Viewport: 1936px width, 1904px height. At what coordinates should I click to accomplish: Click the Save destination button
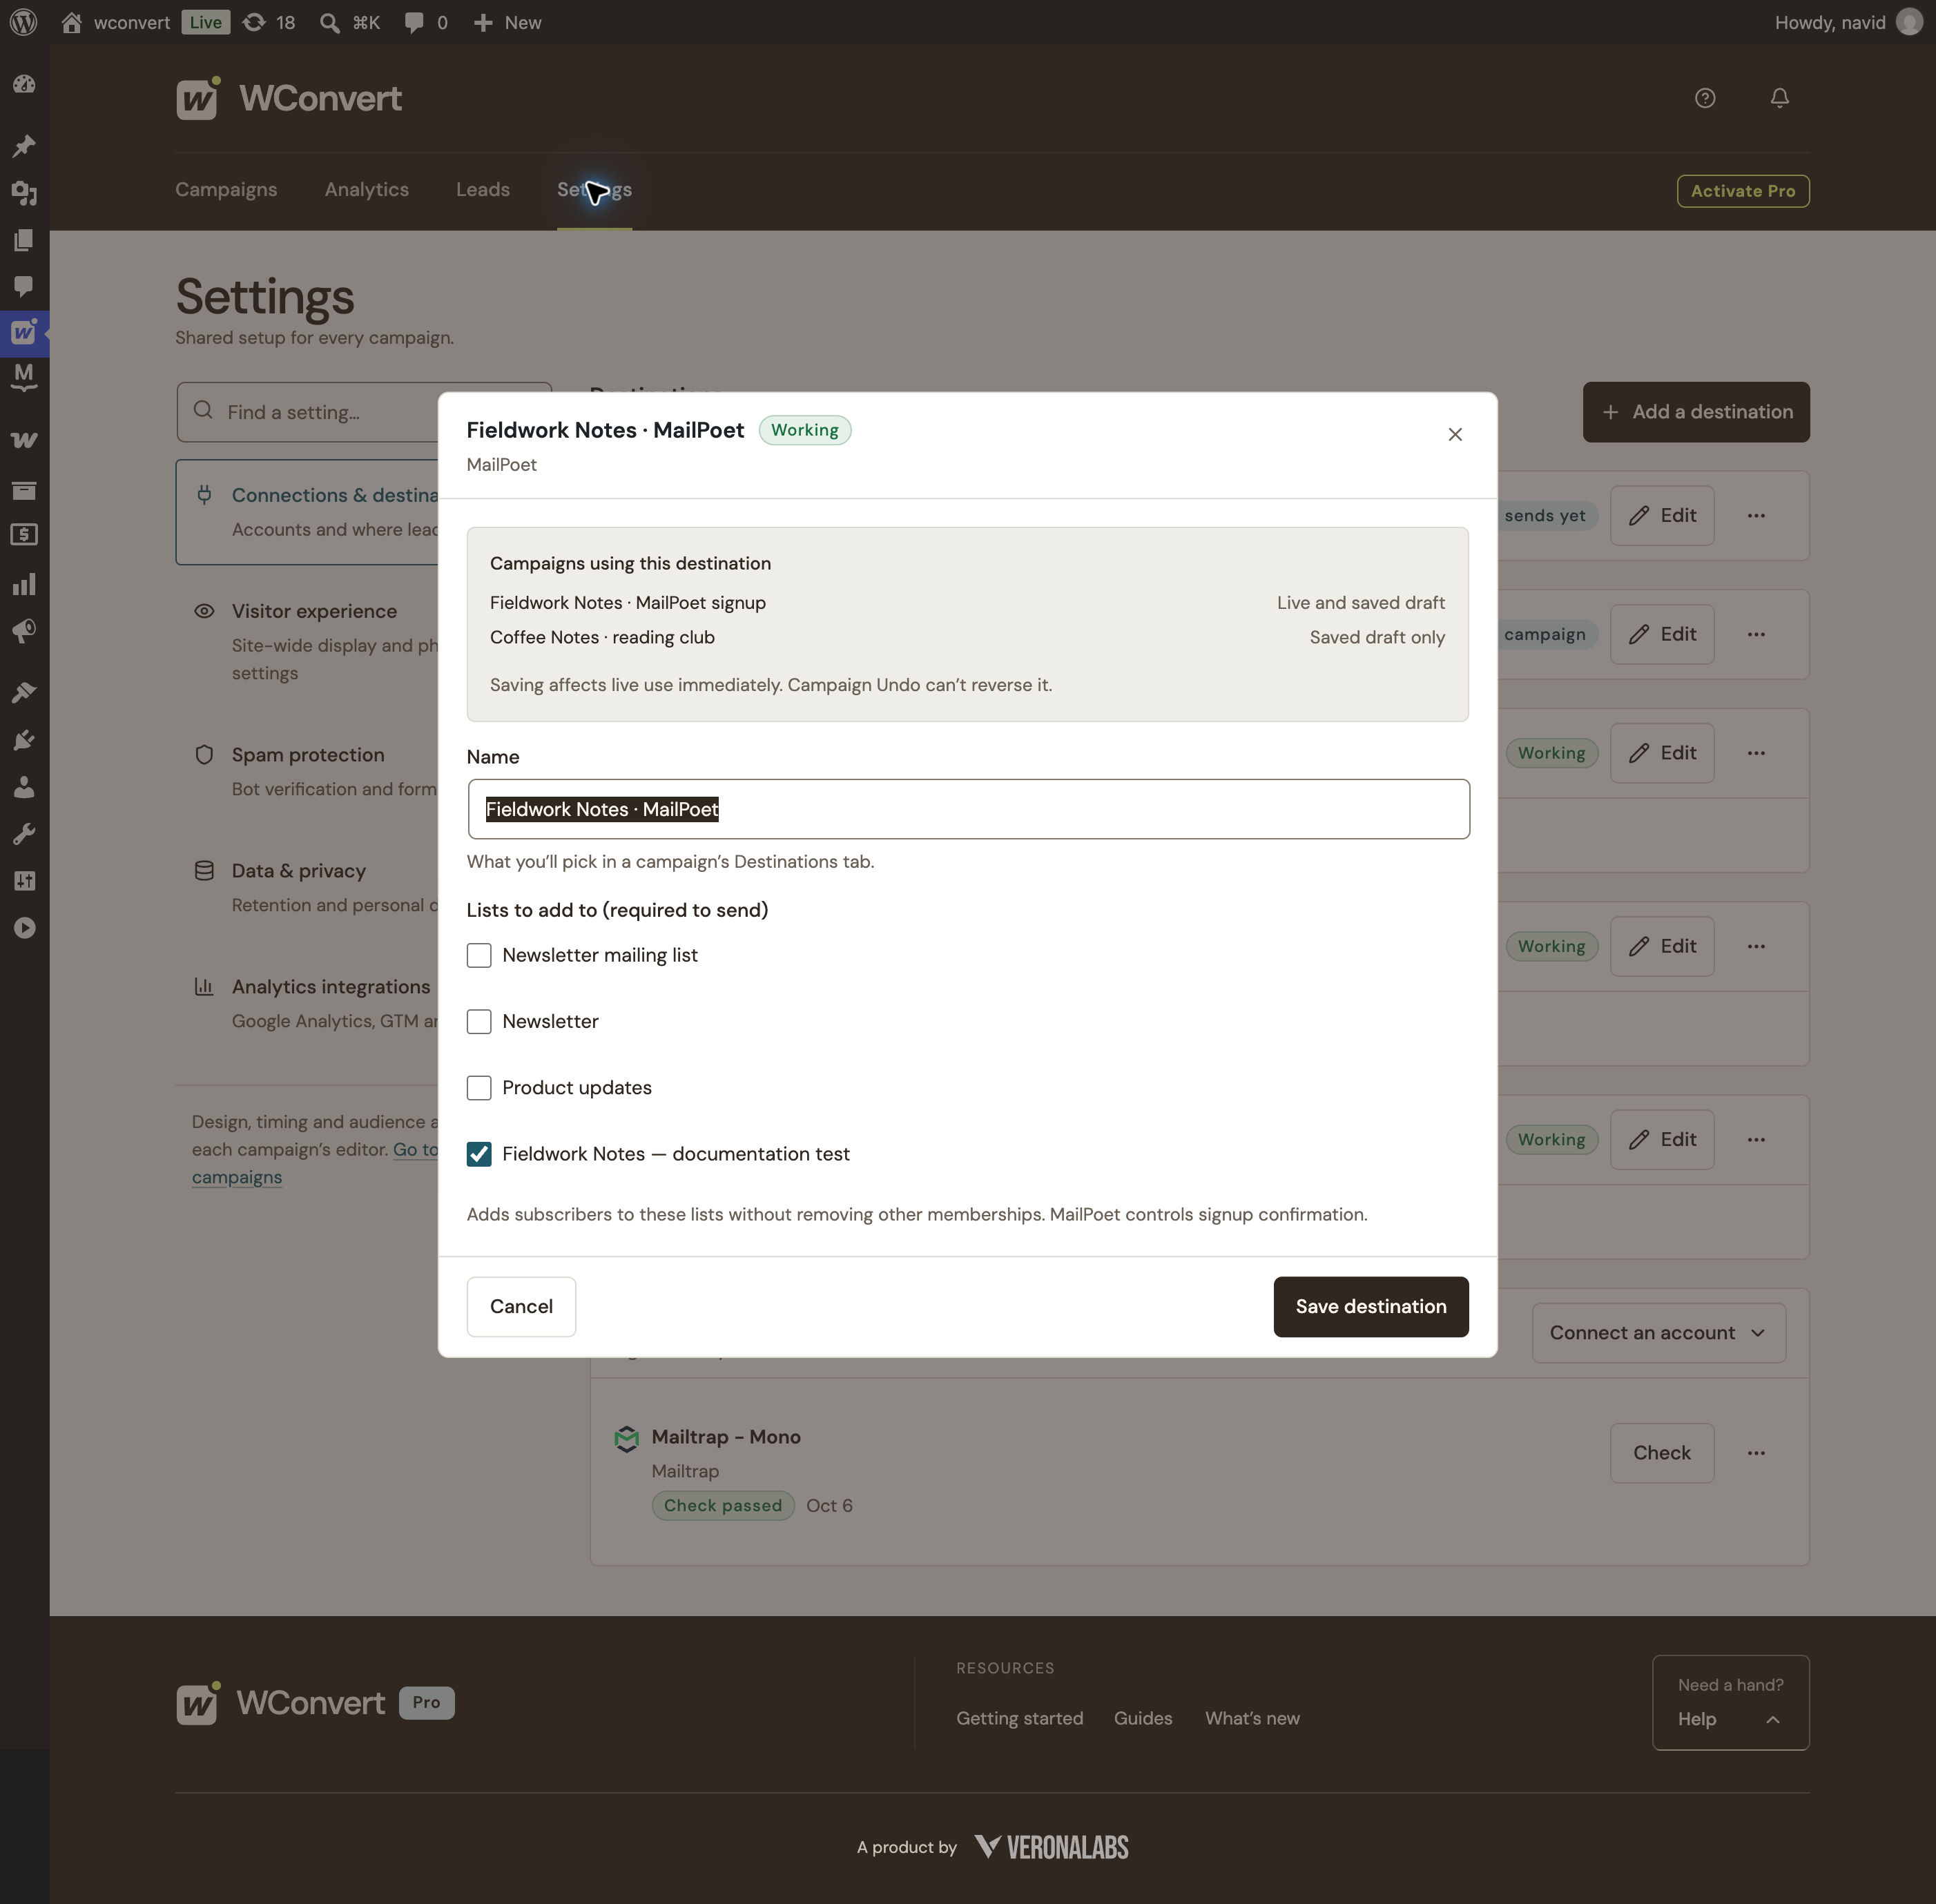pos(1370,1306)
